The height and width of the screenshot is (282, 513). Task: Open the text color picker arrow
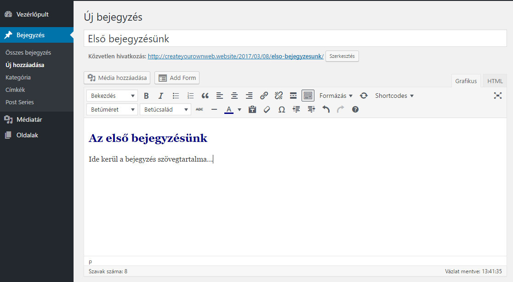[x=239, y=109]
